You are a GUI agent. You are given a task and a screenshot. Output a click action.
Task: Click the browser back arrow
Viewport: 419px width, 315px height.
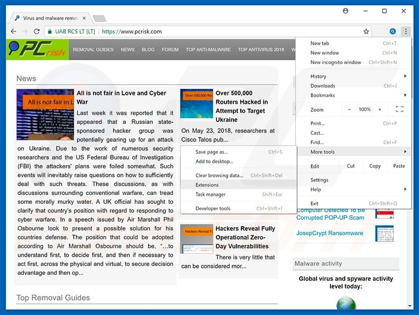[13, 31]
